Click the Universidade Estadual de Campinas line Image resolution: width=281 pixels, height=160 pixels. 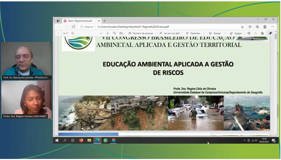218,92
